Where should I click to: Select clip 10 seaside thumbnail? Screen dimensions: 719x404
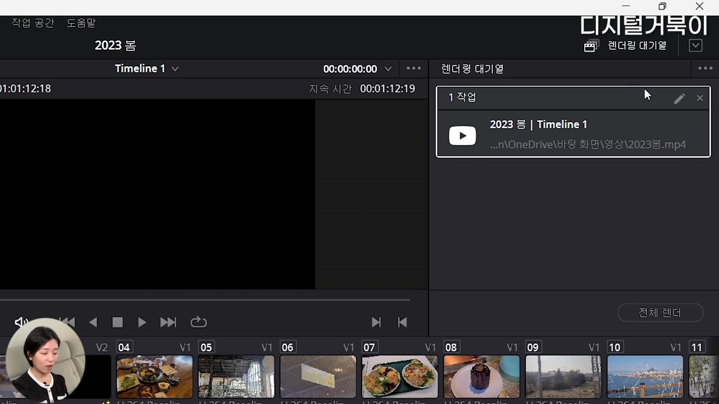[x=646, y=377]
